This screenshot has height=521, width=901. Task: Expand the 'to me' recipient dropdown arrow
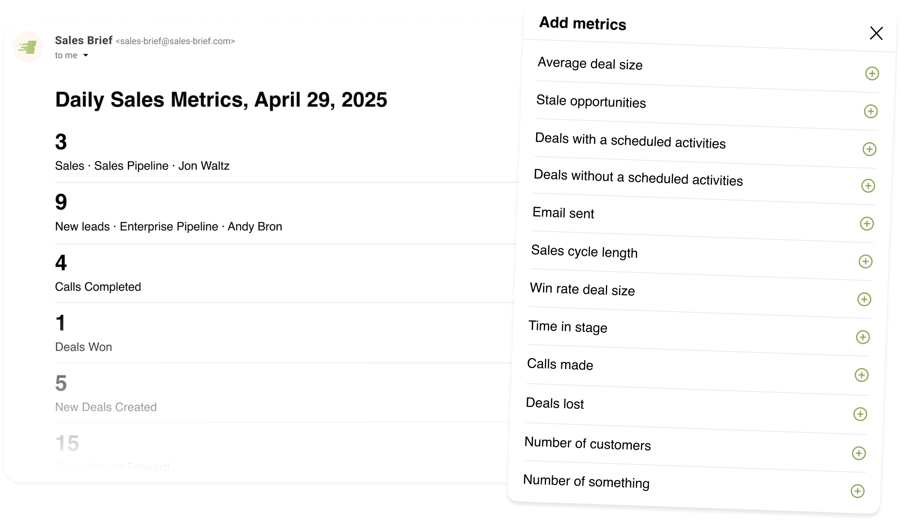pos(86,55)
